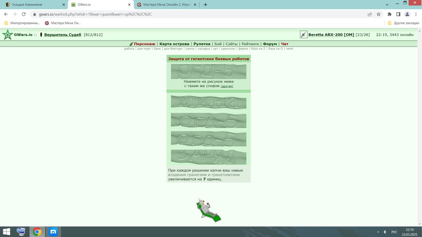Click the хаоты submenu link
This screenshot has width=422, height=237.
[190, 49]
